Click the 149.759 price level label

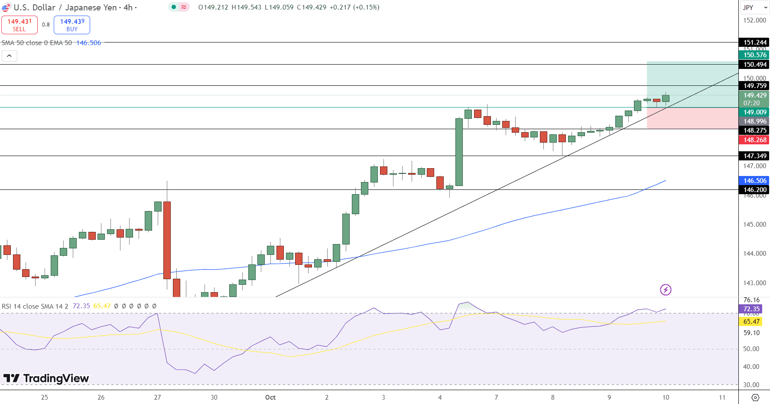pos(754,86)
